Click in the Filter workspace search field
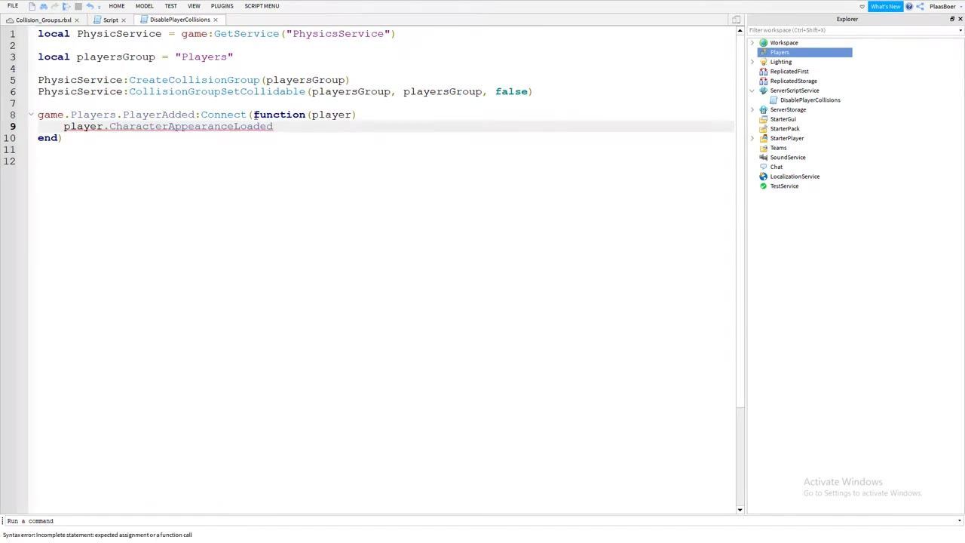 tap(852, 30)
